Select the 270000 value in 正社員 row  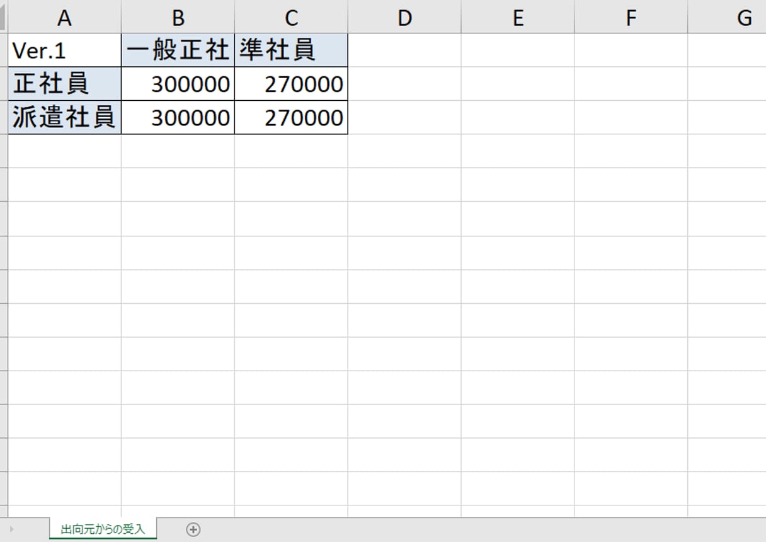(x=291, y=84)
